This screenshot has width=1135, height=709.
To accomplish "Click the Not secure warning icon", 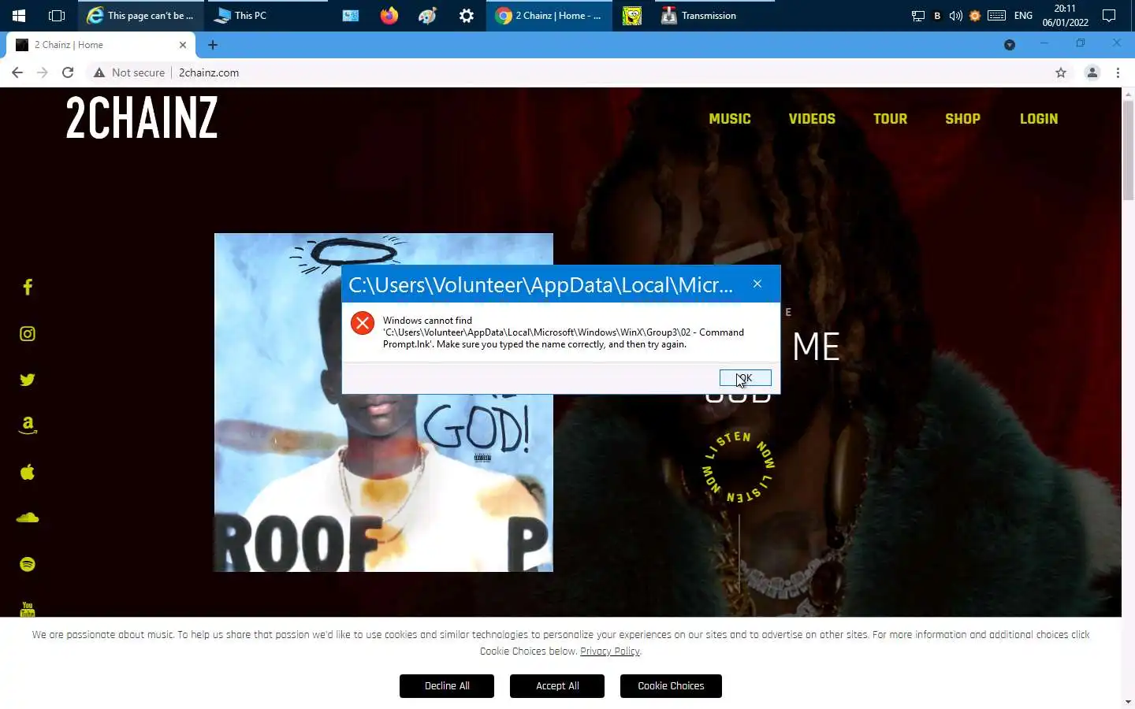I will coord(99,72).
